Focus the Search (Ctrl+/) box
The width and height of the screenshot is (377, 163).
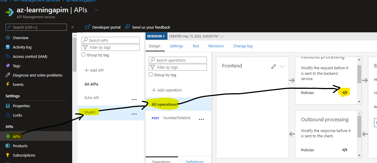[x=36, y=27]
